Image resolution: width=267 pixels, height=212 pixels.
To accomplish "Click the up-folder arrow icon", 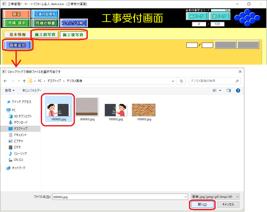I will (x=24, y=81).
